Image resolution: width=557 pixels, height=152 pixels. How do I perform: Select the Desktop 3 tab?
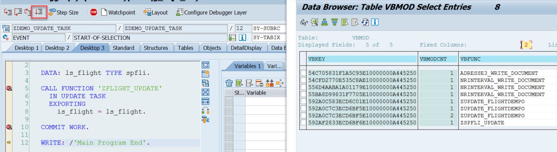92,48
